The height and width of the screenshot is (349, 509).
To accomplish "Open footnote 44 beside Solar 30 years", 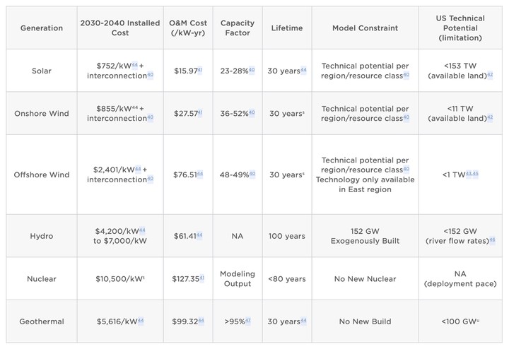I will pos(303,70).
